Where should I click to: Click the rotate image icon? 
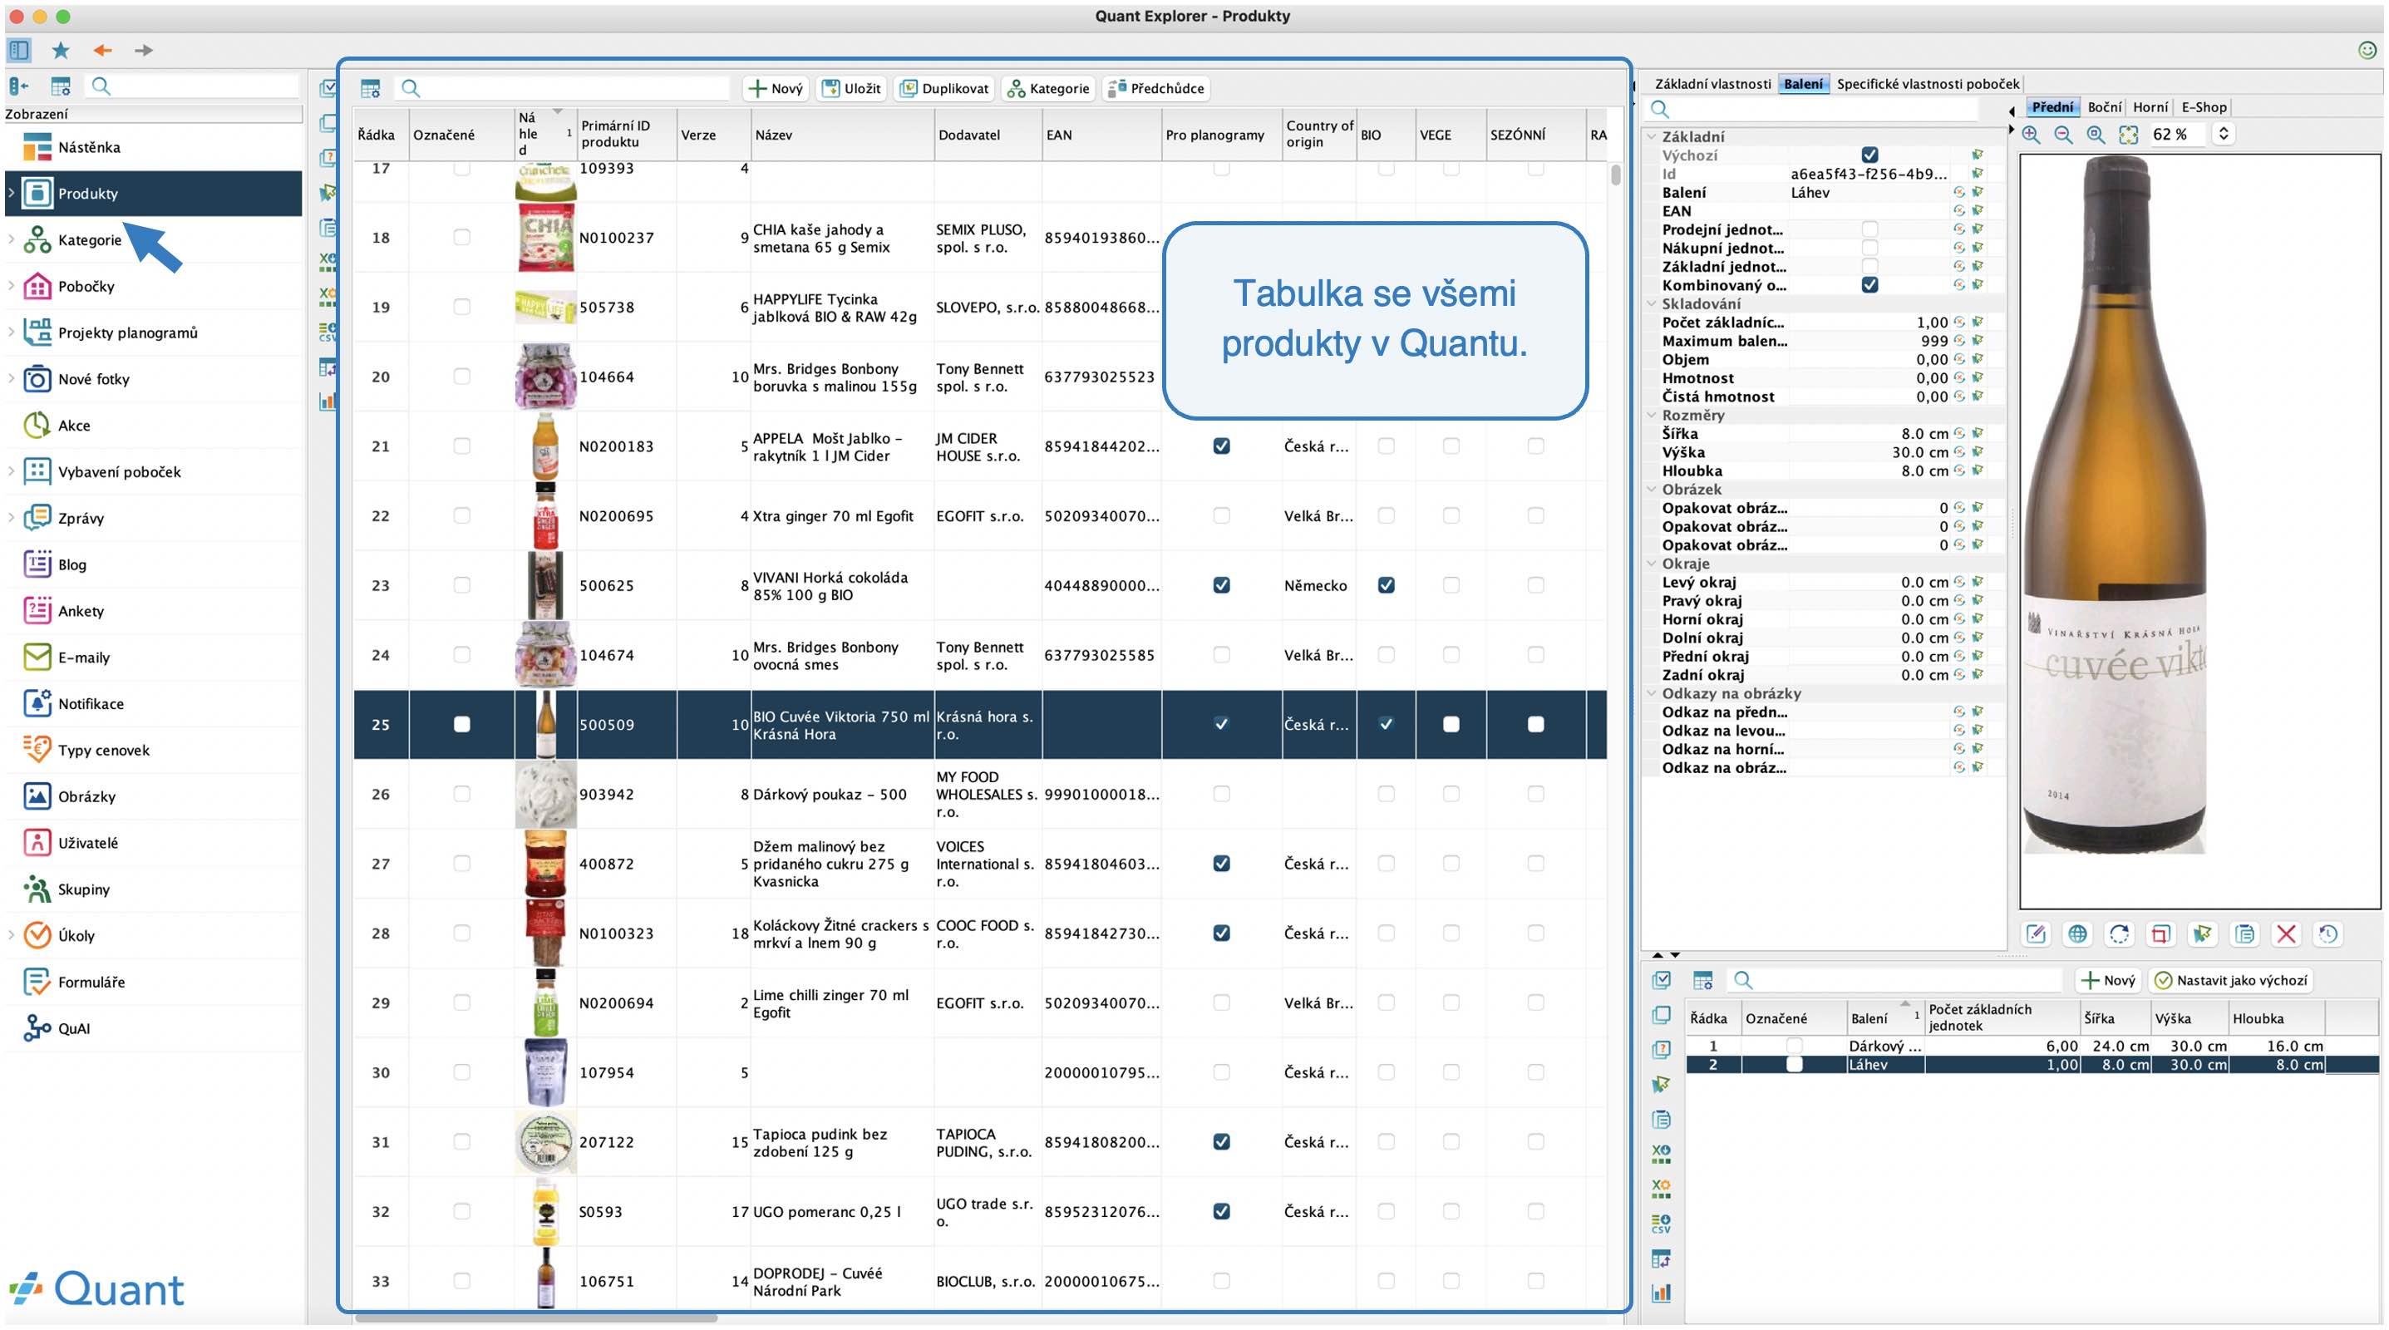tap(2120, 934)
